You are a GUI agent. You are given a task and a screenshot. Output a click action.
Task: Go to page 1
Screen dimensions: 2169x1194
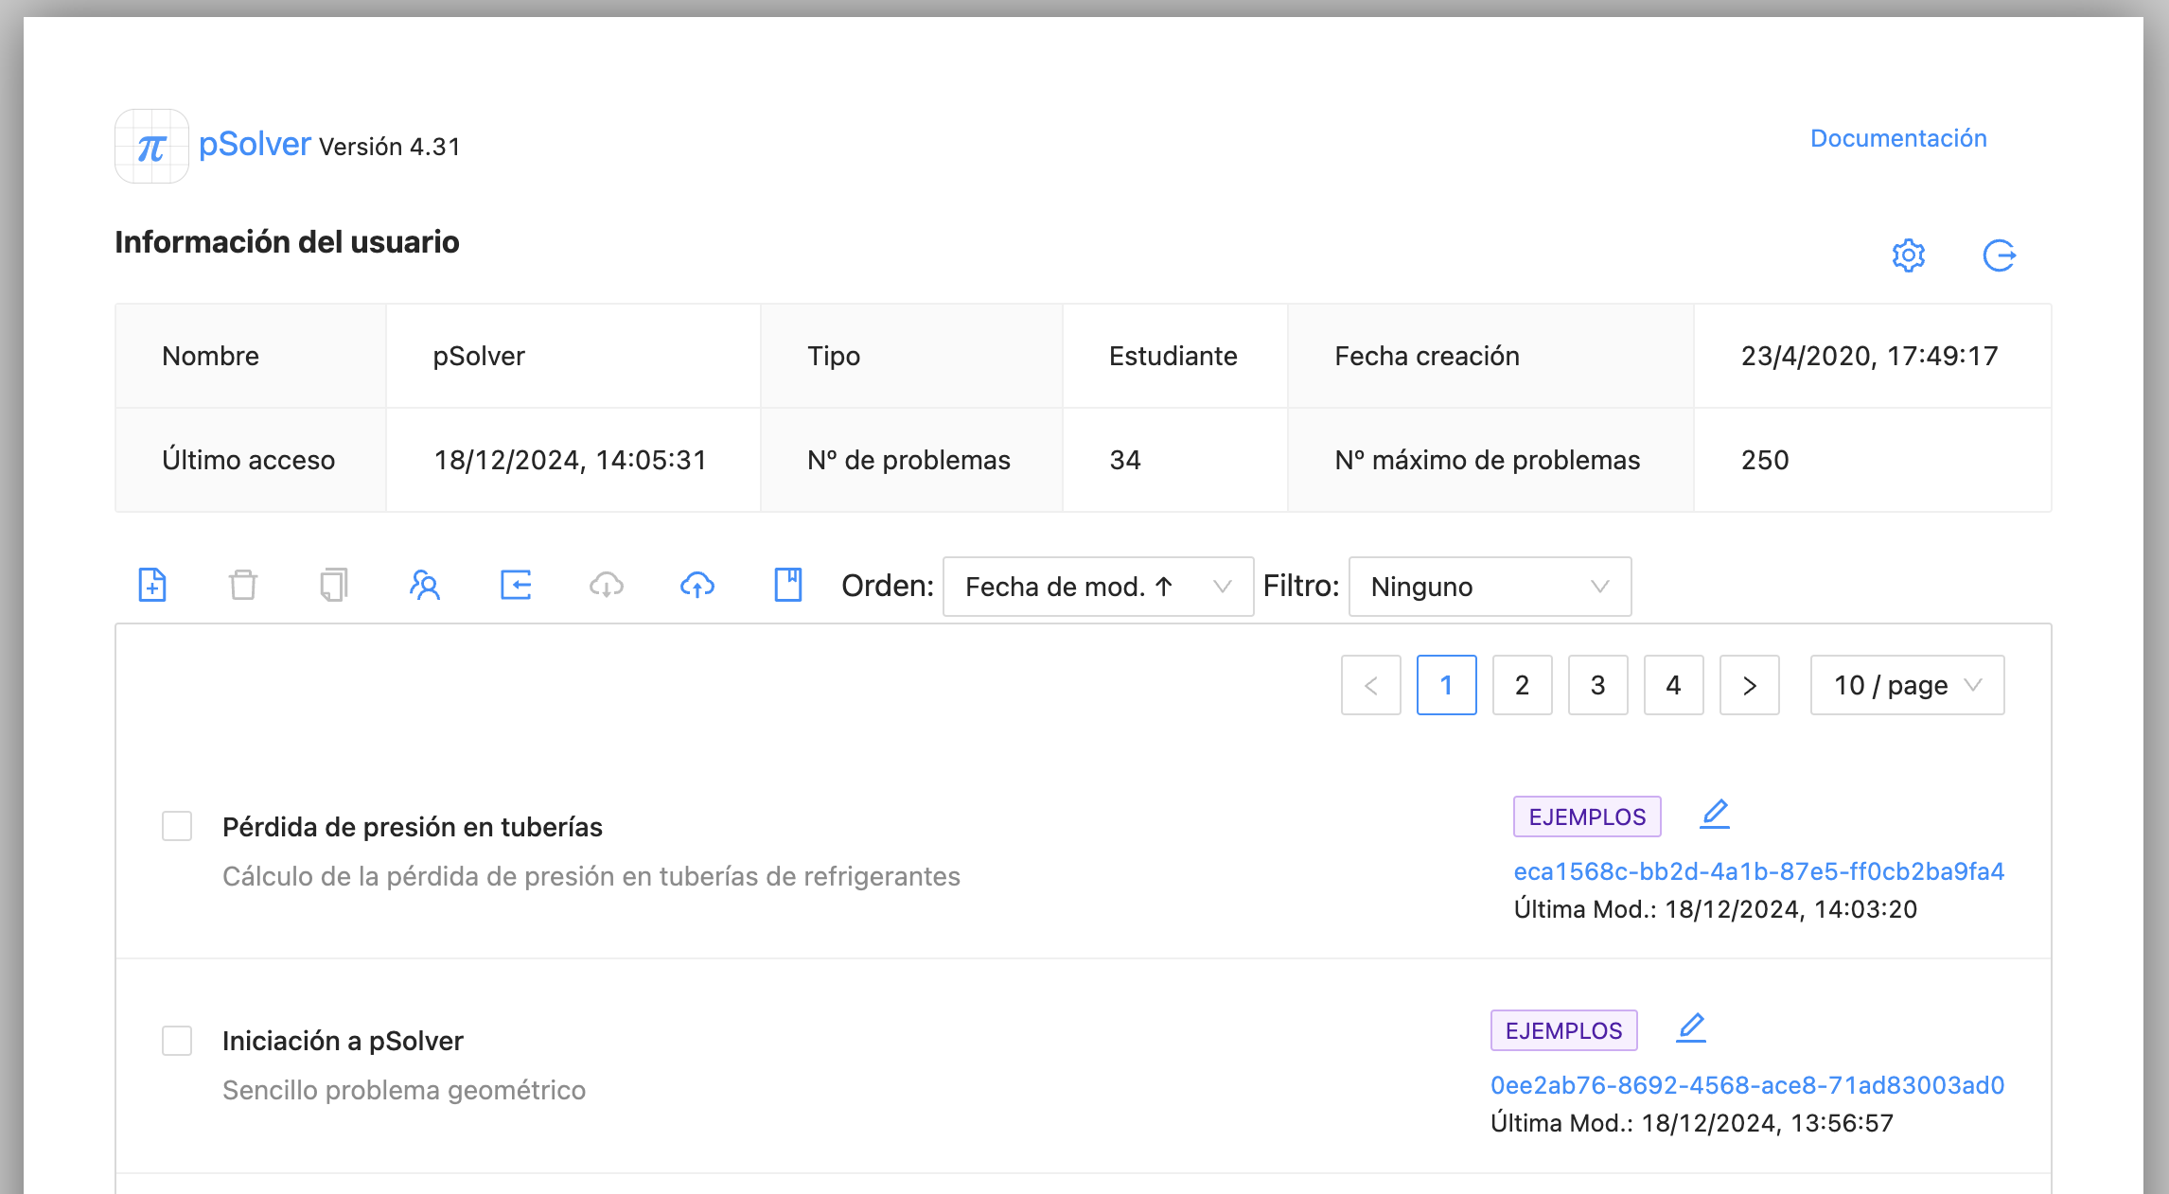pos(1446,685)
